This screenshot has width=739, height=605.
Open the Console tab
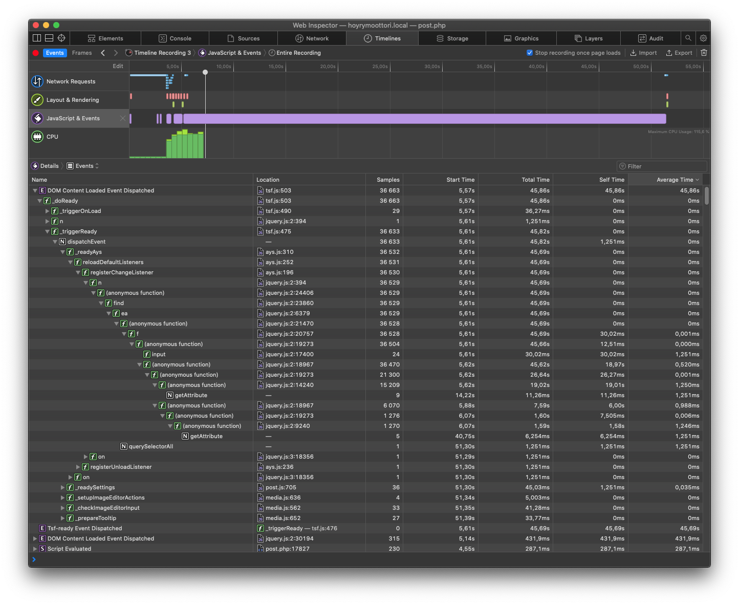175,38
